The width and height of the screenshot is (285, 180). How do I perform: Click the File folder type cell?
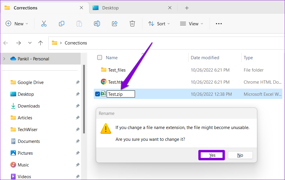[x=253, y=70]
